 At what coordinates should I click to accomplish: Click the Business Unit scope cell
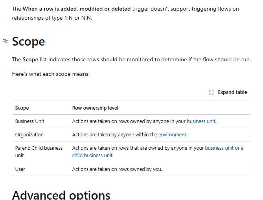click(x=30, y=121)
